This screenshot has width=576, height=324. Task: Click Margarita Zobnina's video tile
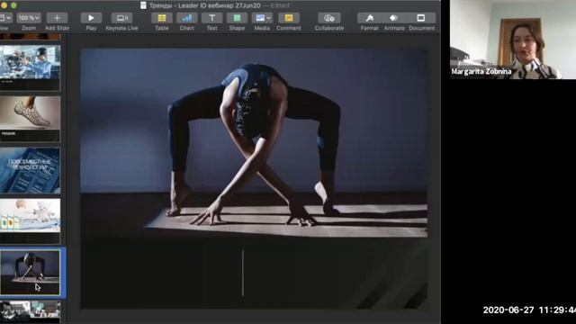coord(513,40)
